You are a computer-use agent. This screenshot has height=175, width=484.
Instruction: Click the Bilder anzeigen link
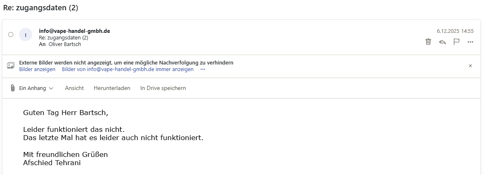[37, 69]
